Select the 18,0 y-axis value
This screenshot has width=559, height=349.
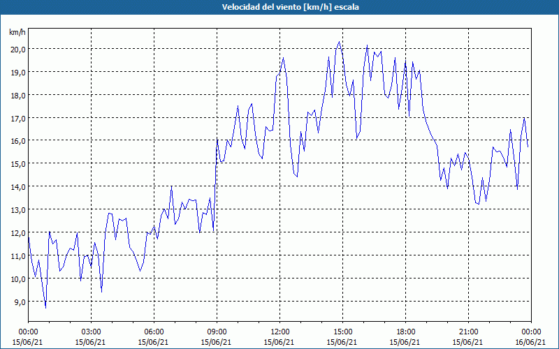[x=19, y=95]
